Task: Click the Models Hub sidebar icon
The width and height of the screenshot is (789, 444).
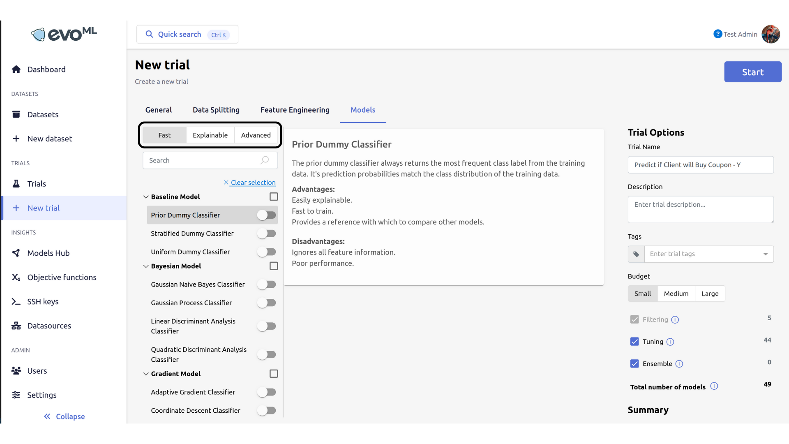Action: (x=16, y=253)
